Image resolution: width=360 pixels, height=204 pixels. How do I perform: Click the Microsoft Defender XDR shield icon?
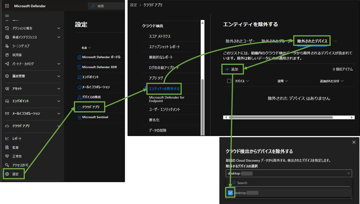(79, 67)
